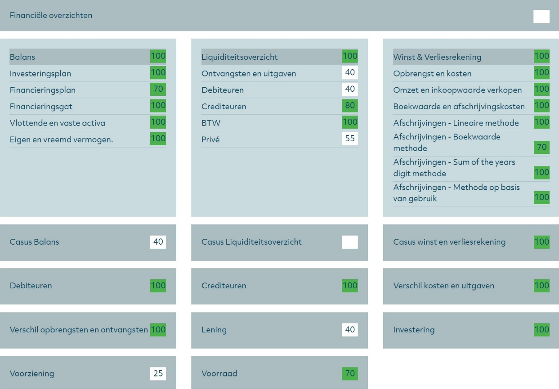Click the BTW item
This screenshot has width=559, height=389.
[x=211, y=123]
